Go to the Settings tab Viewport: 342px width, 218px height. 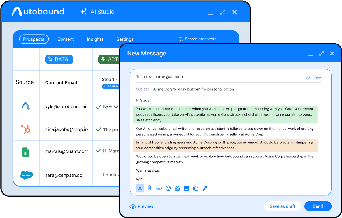pos(125,39)
